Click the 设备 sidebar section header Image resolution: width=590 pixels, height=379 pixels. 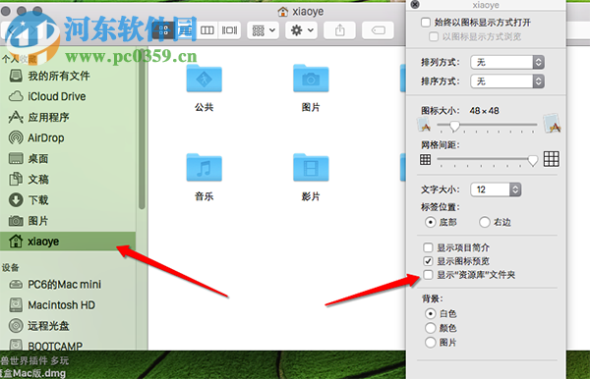click(x=10, y=267)
